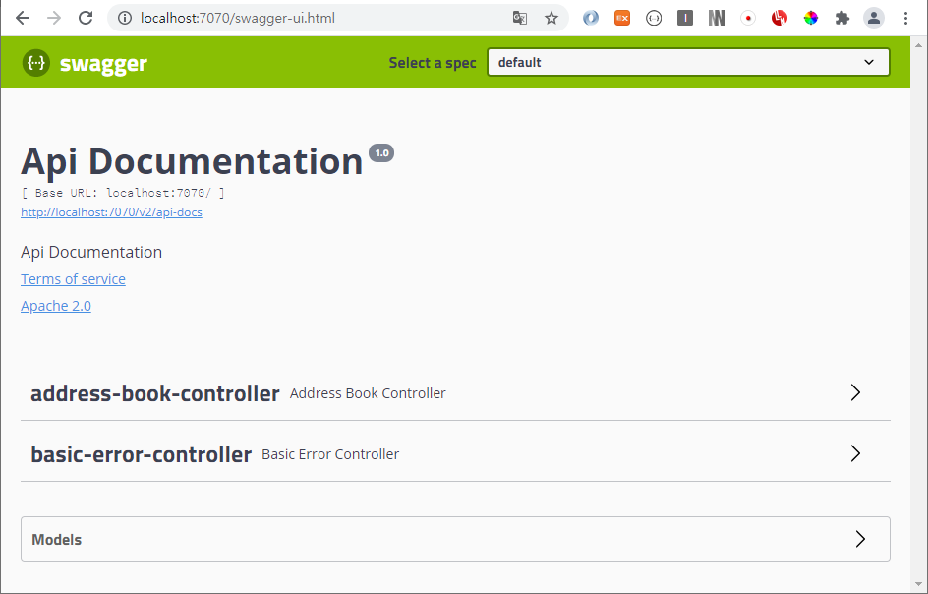Viewport: 928px width, 594px height.
Task: Click the Swagger logo icon
Action: click(36, 62)
